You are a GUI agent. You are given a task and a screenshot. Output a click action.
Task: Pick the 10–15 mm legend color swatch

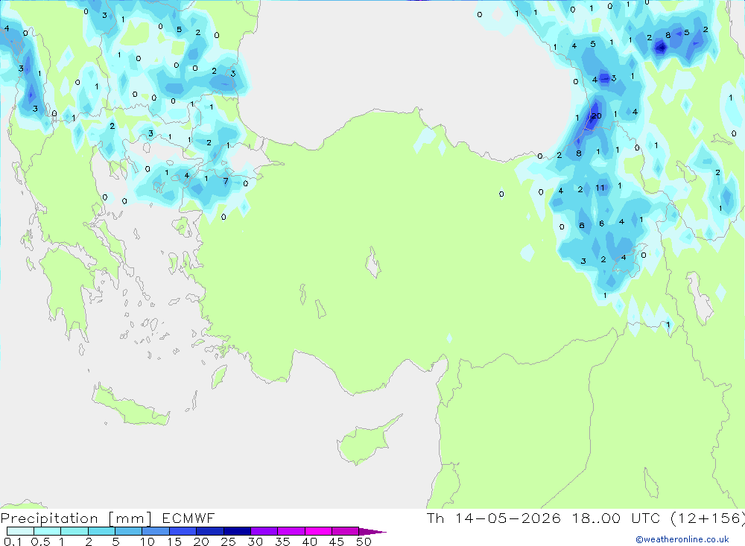pyautogui.click(x=156, y=531)
